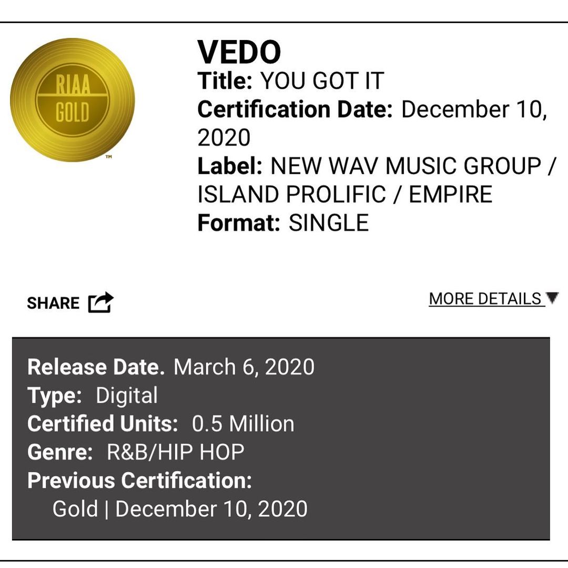Click the title YOU GOT IT
Image resolution: width=568 pixels, height=568 pixels.
[322, 81]
